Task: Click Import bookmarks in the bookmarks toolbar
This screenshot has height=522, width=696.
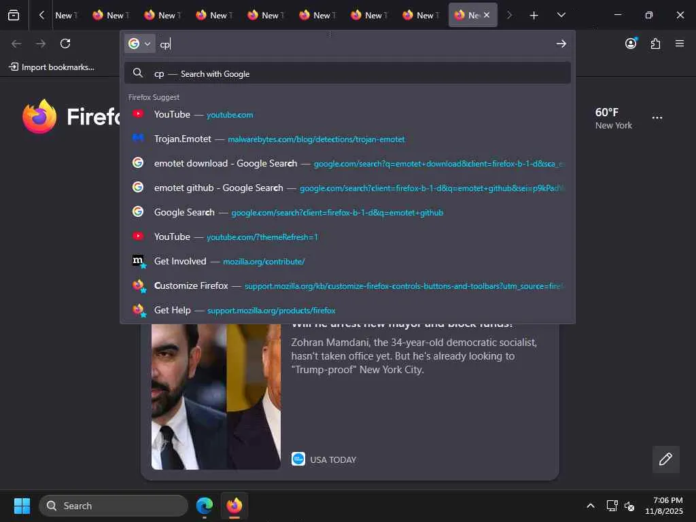Action: click(x=52, y=67)
